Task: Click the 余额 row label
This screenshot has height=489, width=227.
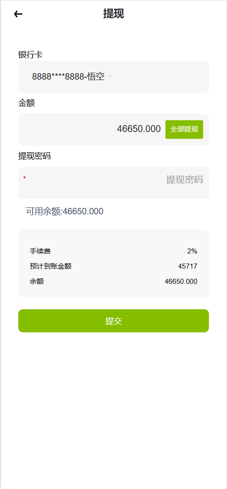Action: [x=37, y=282]
